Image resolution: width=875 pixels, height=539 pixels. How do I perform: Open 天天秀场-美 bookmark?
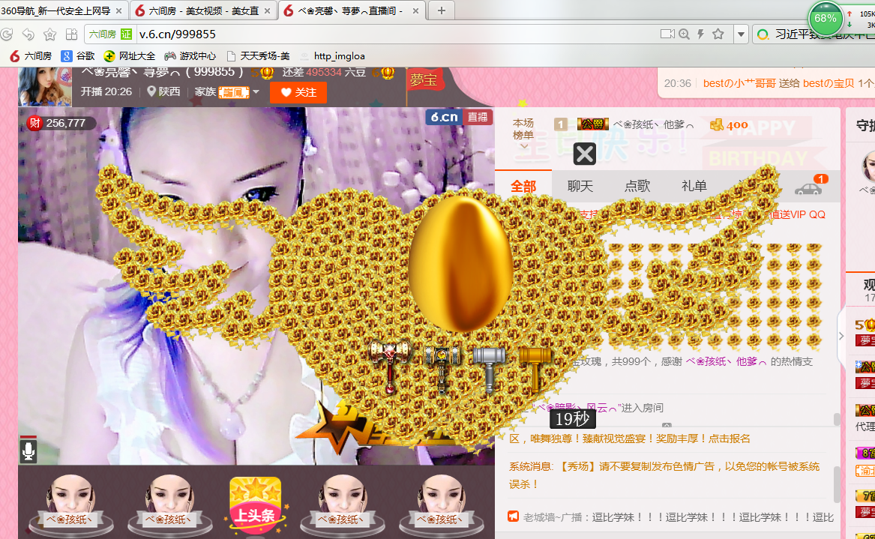click(x=259, y=55)
